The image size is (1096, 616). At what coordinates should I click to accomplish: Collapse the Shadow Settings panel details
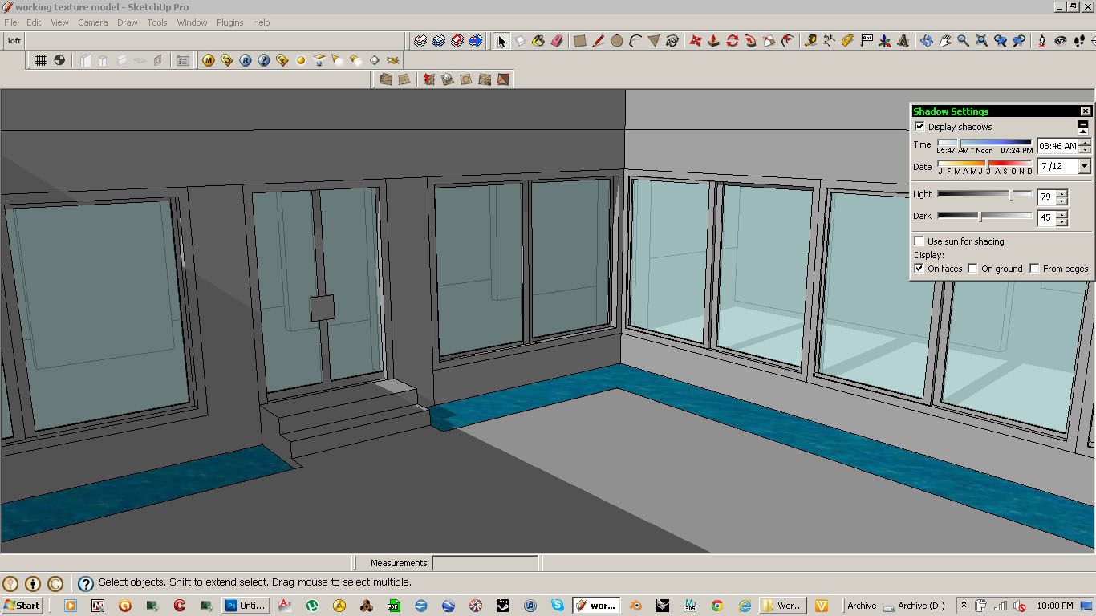click(x=1082, y=125)
